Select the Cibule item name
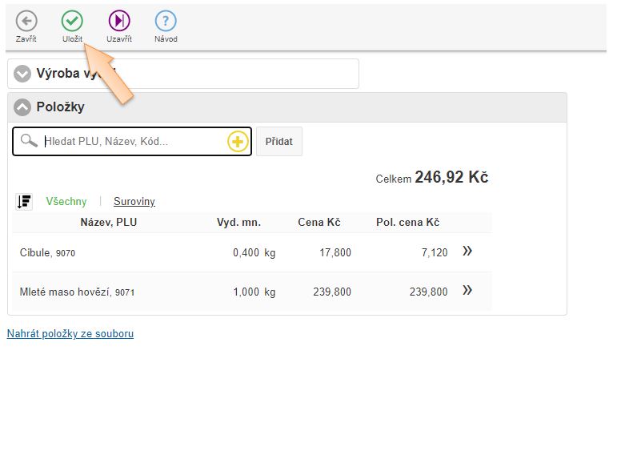 (36, 253)
